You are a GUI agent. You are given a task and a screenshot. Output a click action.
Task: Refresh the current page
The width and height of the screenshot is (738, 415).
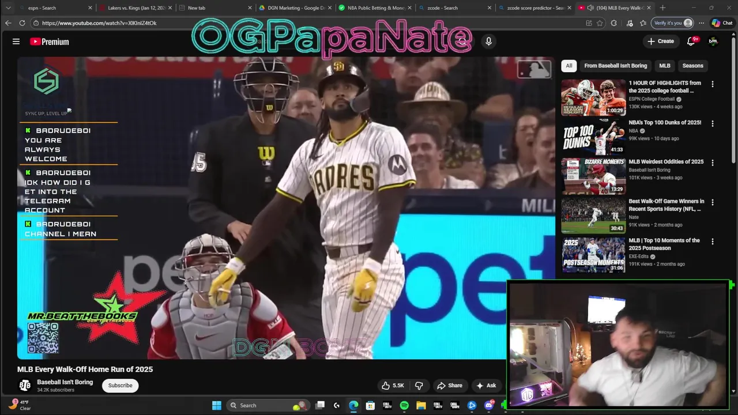coord(22,23)
